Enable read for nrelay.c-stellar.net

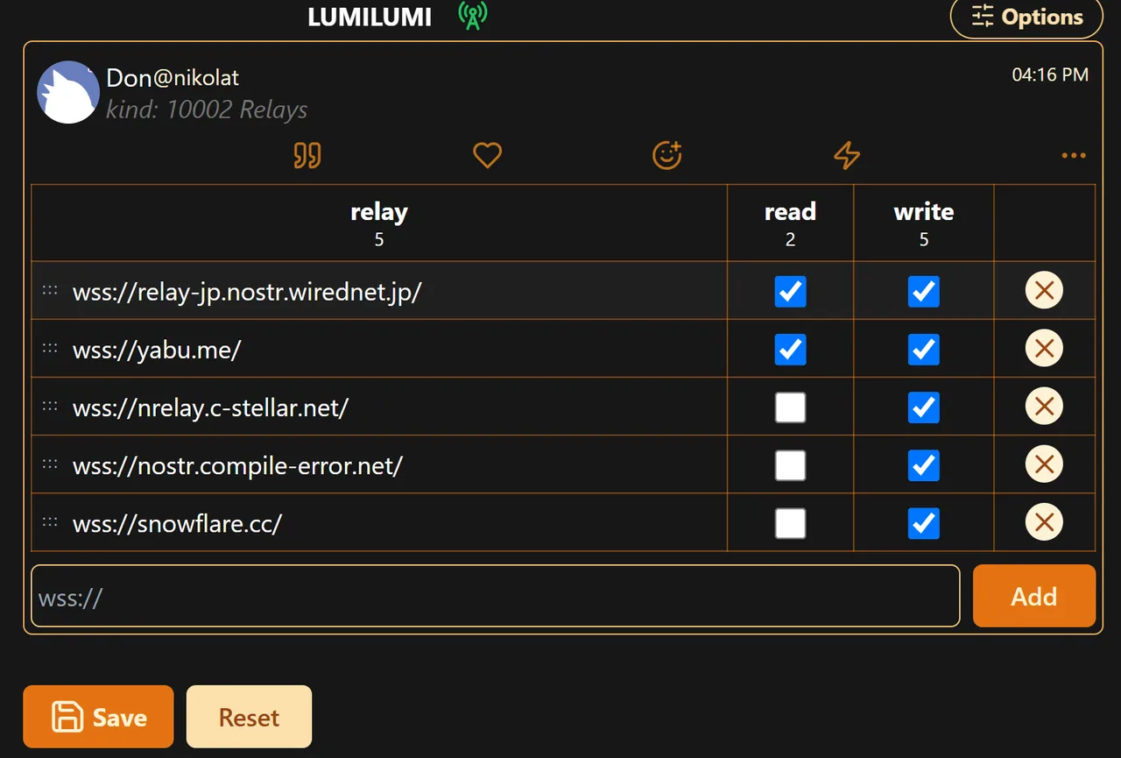click(x=790, y=407)
